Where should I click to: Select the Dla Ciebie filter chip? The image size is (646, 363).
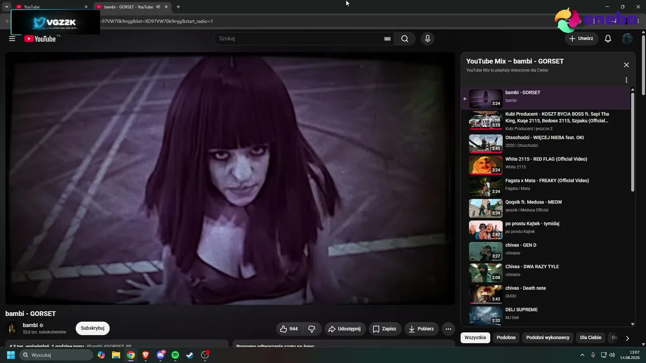click(590, 337)
